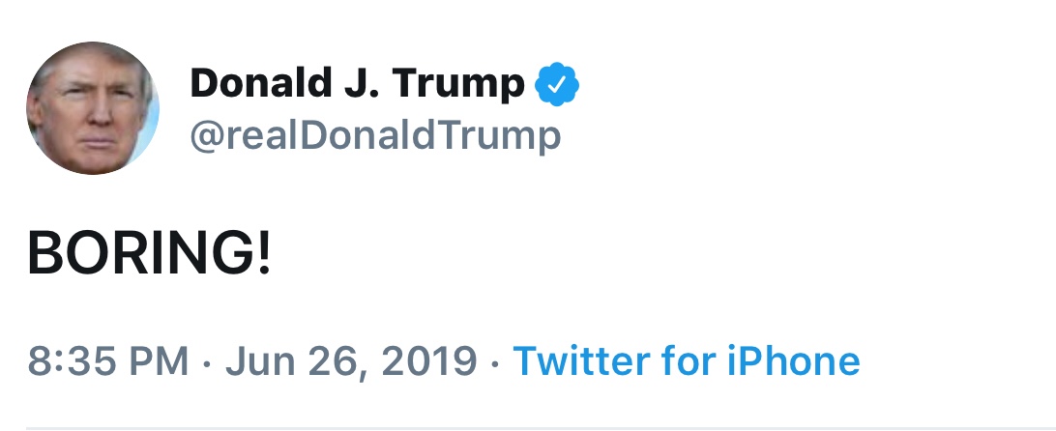The height and width of the screenshot is (431, 1056).
Task: Click Jun in the tweet date
Action: click(257, 361)
